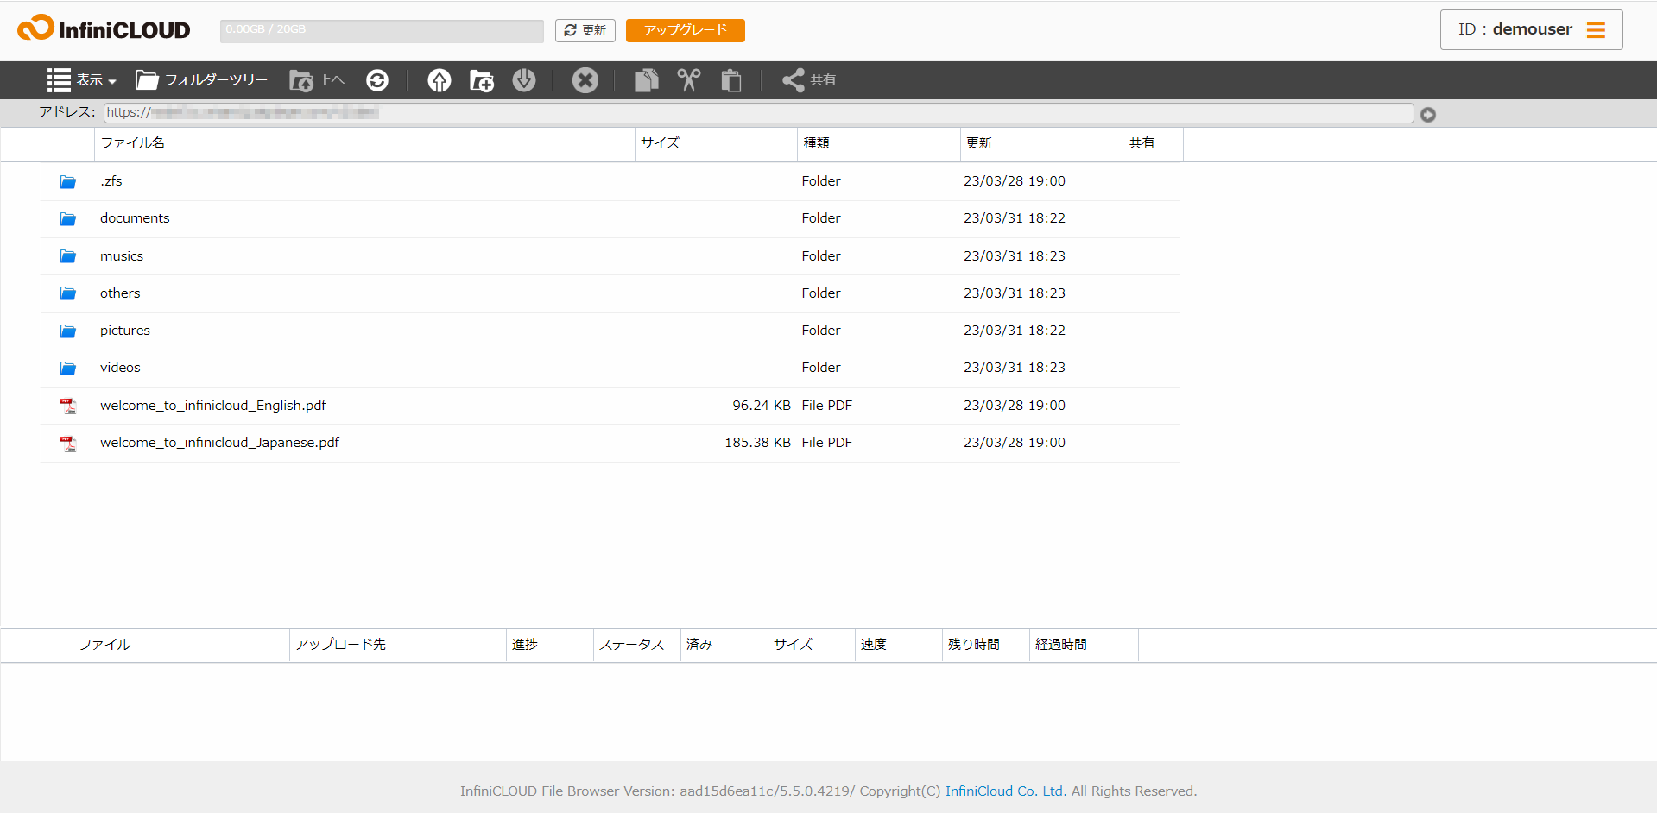Select the documents folder row
Image resolution: width=1657 pixels, height=813 pixels.
(135, 218)
